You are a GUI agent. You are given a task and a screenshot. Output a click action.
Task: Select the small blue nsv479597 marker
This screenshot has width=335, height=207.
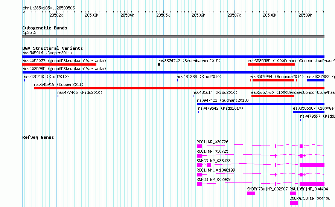click(x=301, y=120)
